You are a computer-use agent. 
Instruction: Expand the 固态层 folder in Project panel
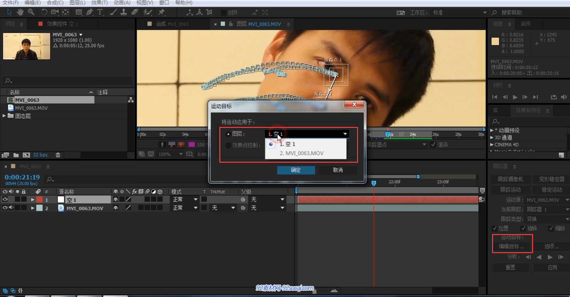click(4, 116)
